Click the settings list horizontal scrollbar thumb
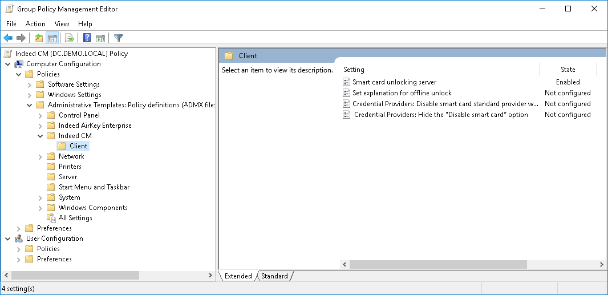Screen dimensions: 608x295 tap(438, 264)
